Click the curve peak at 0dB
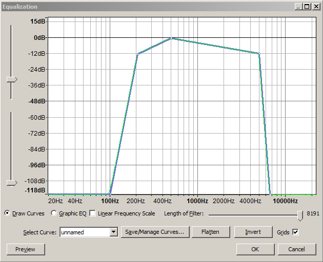The height and width of the screenshot is (262, 323). [172, 38]
